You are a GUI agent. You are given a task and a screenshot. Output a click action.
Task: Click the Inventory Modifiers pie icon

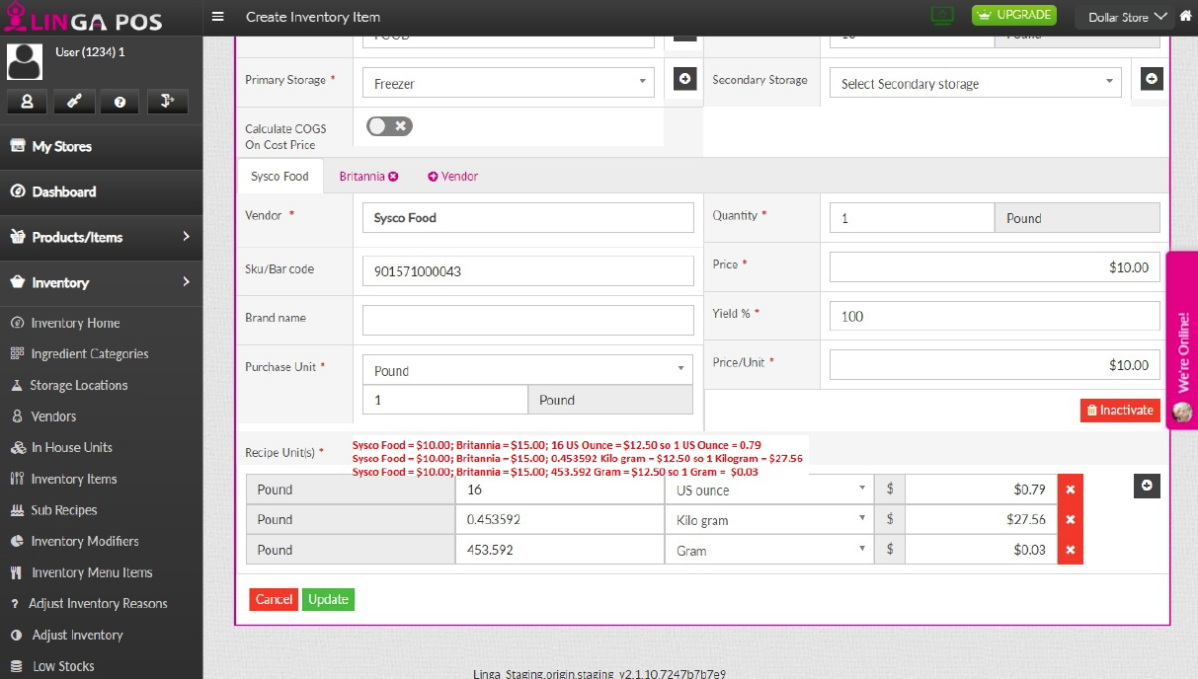click(17, 541)
